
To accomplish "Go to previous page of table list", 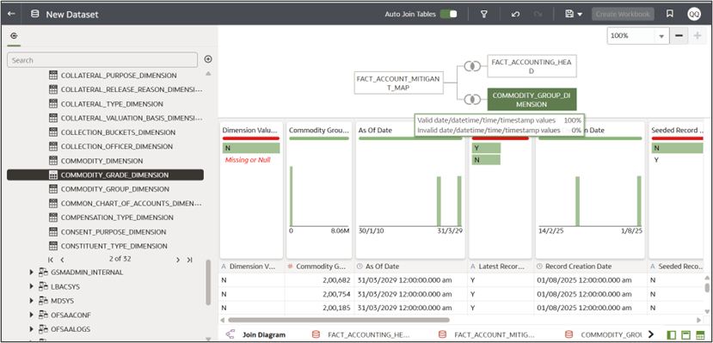I will (x=62, y=260).
